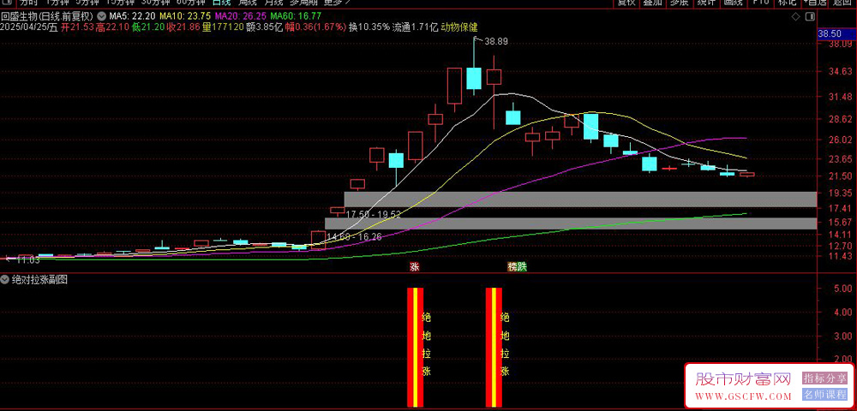Click the 11.03 low price label
Viewport: 857px width, 411px height.
28,259
